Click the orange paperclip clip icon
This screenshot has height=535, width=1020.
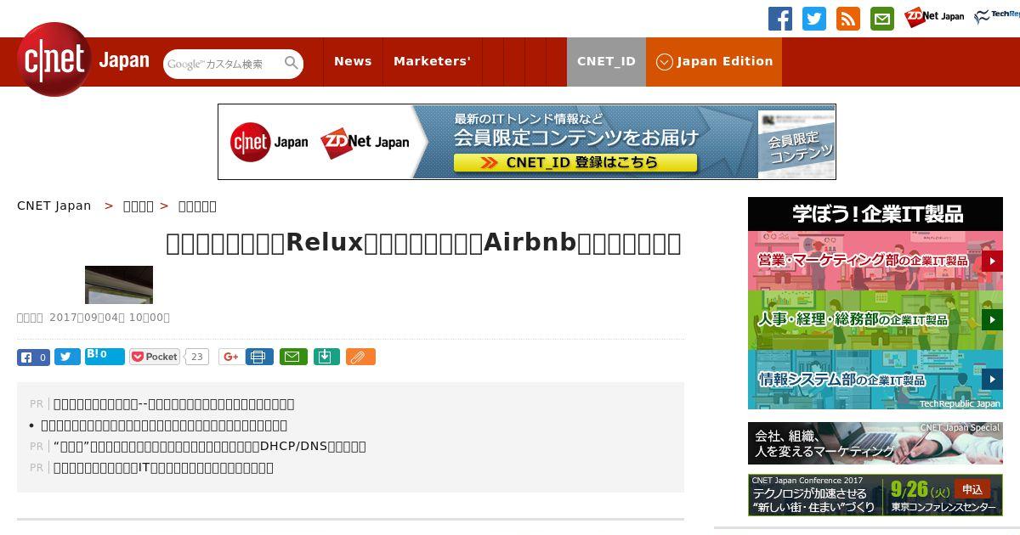pos(360,357)
